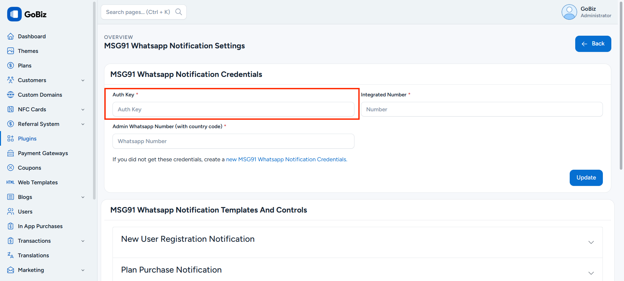
Task: Click the page vertical scrollbar
Action: pos(621,85)
